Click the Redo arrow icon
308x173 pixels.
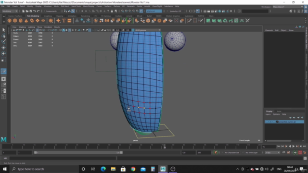pyautogui.click(x=38, y=11)
